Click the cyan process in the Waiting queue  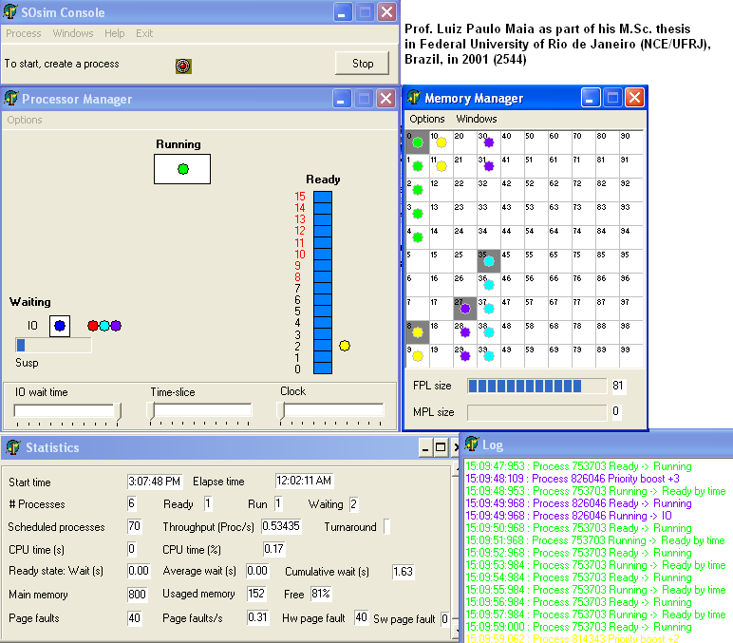pos(104,326)
